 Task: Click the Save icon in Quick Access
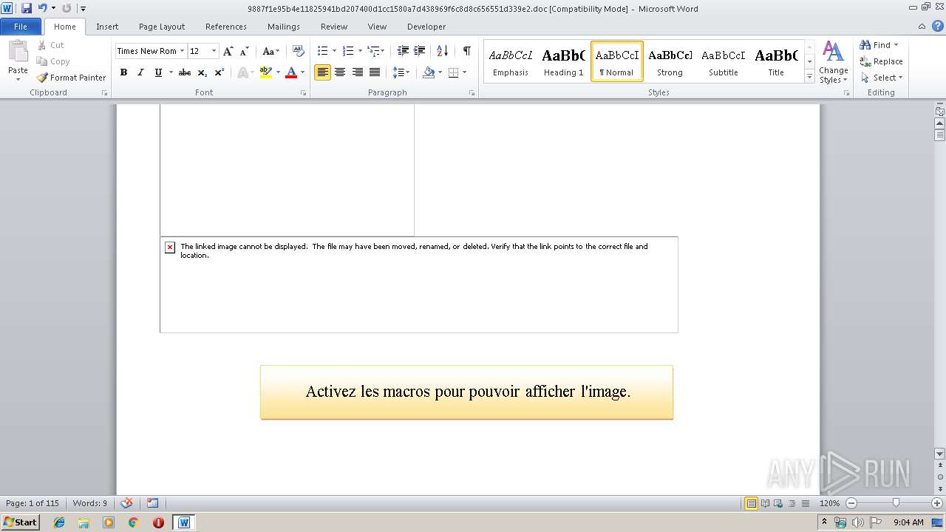pyautogui.click(x=27, y=8)
